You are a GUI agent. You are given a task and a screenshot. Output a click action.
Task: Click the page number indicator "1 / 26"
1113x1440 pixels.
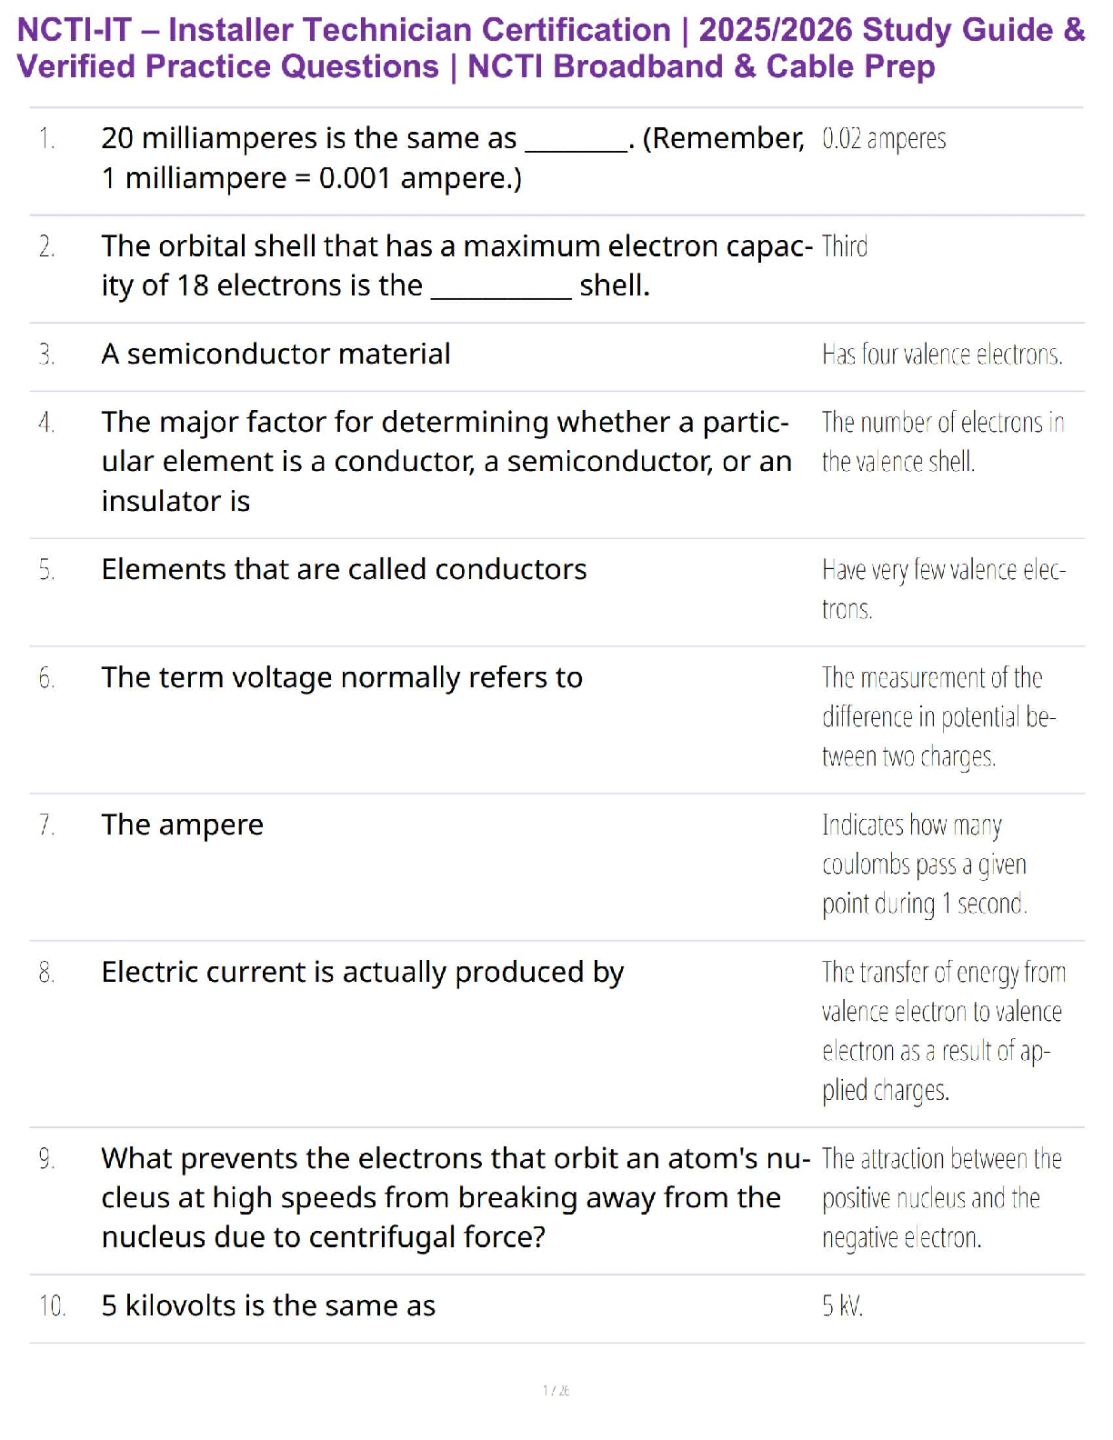pyautogui.click(x=556, y=1390)
